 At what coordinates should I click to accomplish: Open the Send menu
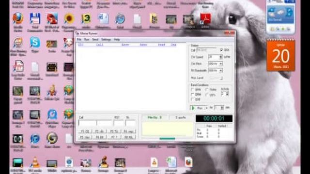click(95, 40)
